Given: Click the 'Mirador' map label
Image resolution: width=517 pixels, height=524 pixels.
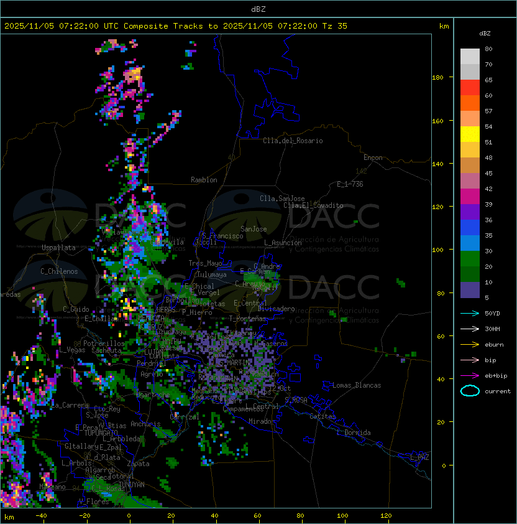Looking at the screenshot, I should click(x=262, y=421).
